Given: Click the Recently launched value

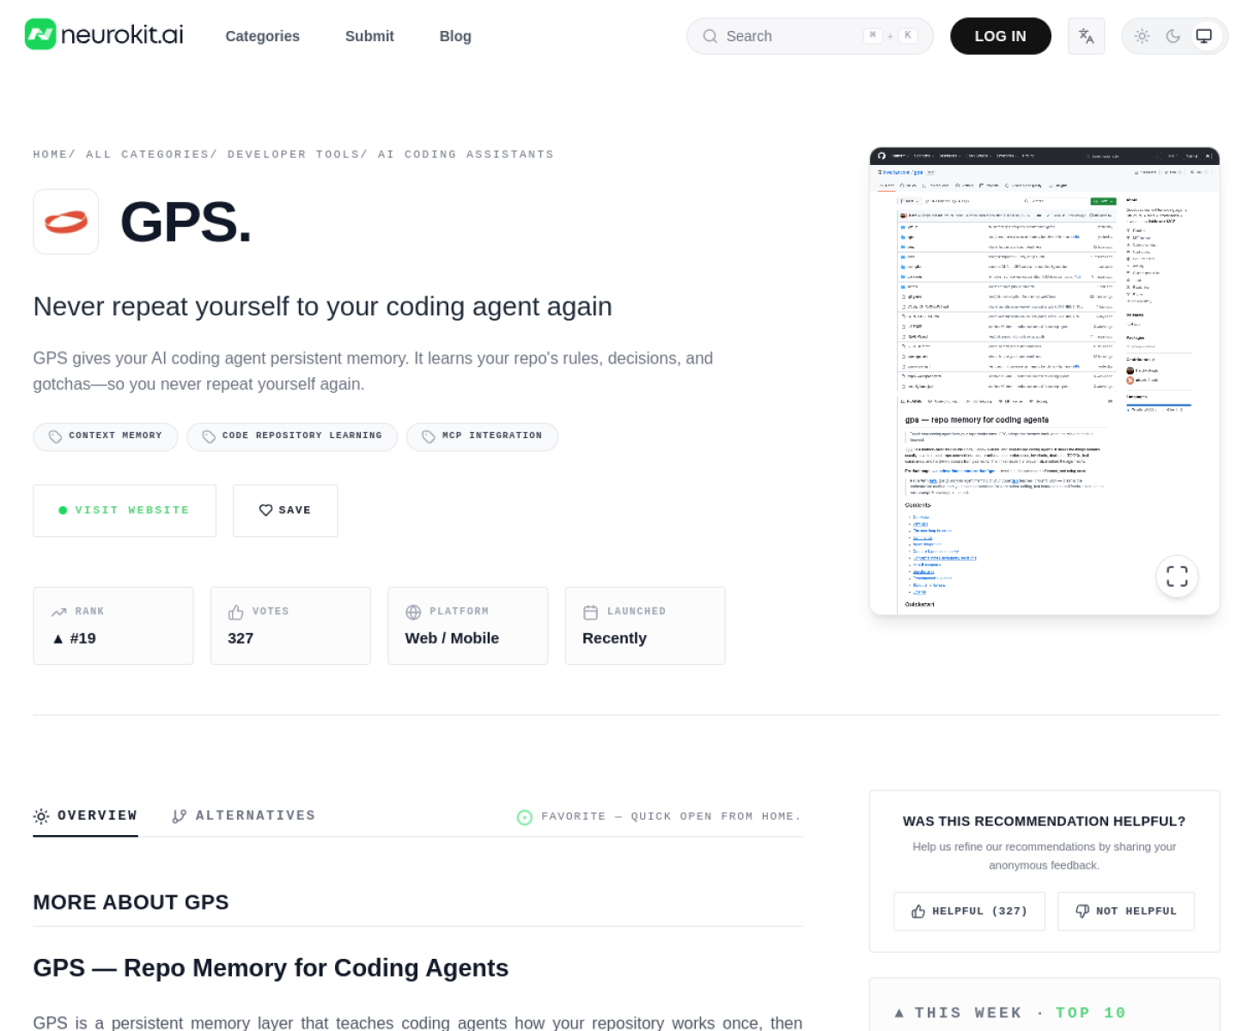Looking at the screenshot, I should [614, 638].
